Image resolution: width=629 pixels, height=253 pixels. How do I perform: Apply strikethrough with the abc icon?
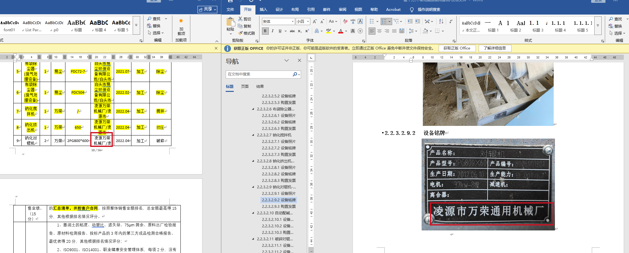(x=292, y=31)
